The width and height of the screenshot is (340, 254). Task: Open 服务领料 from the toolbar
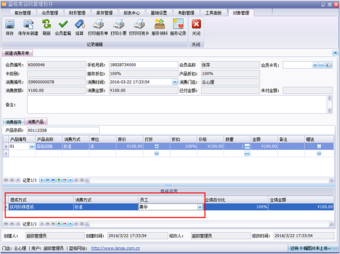point(159,27)
